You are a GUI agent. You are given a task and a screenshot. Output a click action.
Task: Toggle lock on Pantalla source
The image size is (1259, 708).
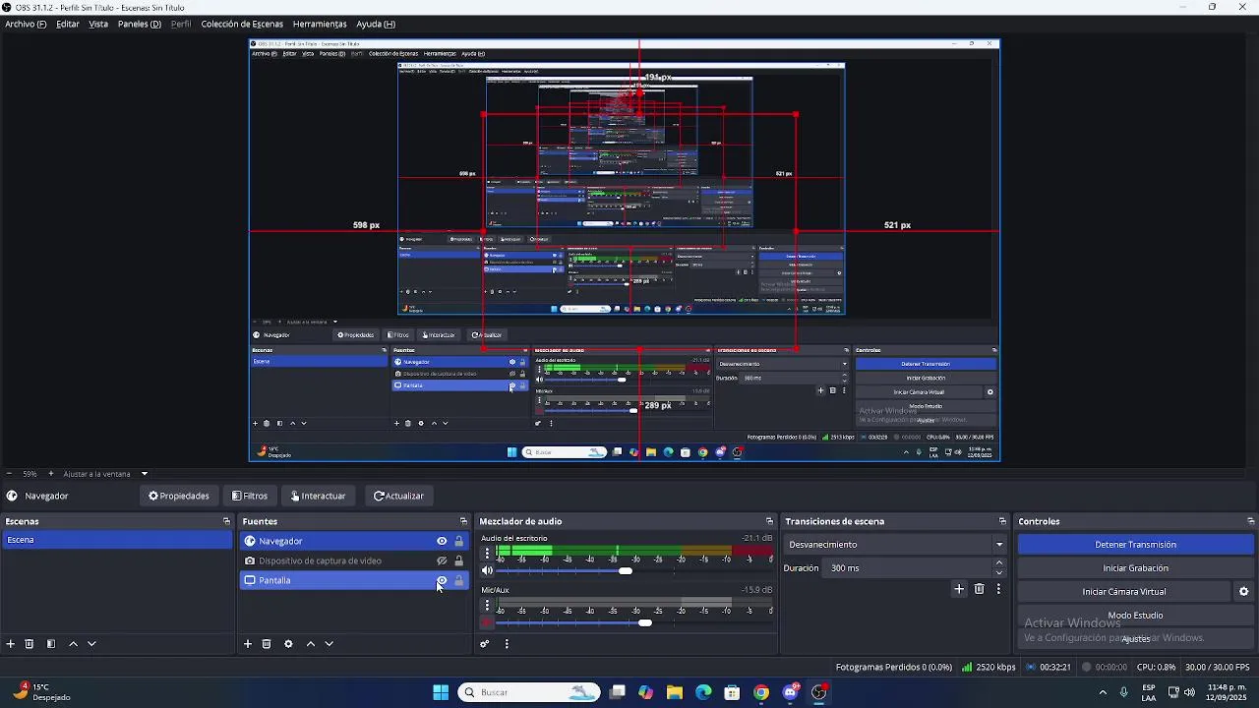tap(458, 580)
